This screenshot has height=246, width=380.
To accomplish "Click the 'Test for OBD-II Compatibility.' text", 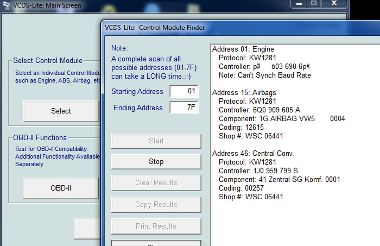I will [x=52, y=149].
